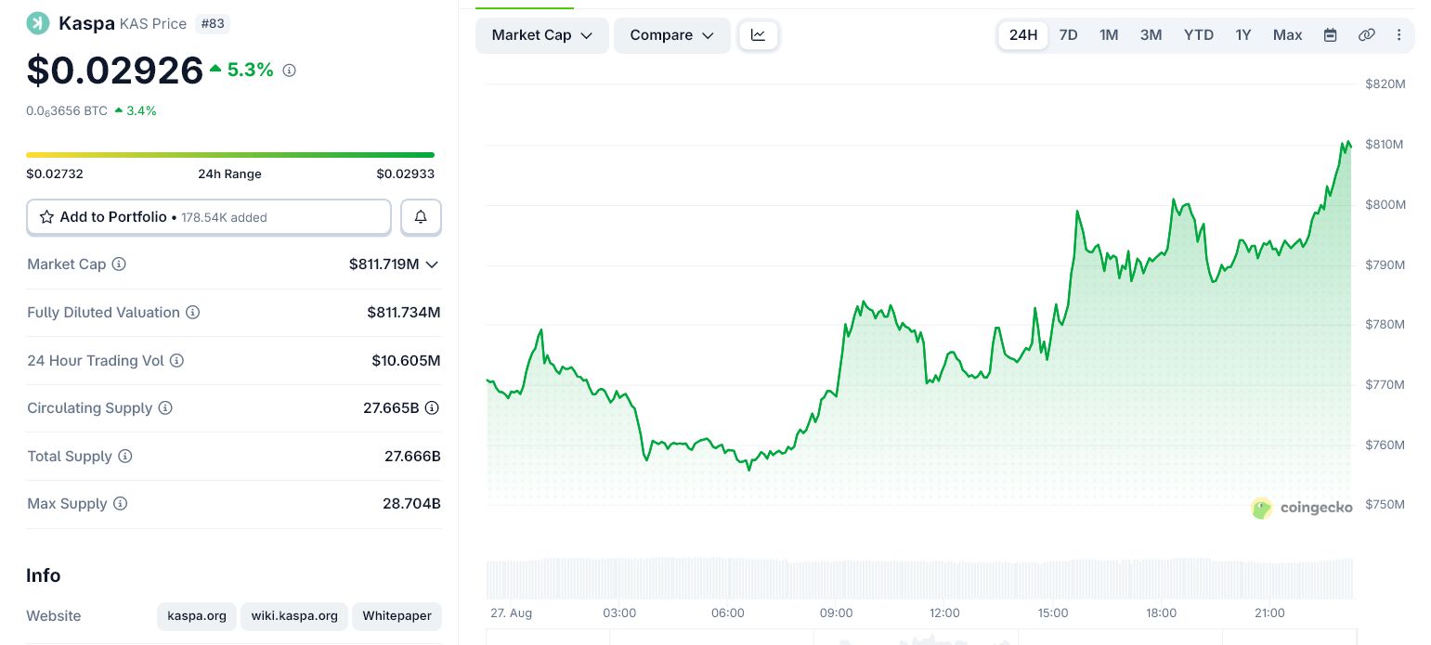
Task: Select the 7D time range
Action: pyautogui.click(x=1069, y=35)
